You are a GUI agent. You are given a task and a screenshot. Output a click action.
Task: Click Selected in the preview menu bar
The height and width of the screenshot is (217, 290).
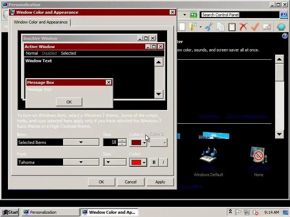(x=69, y=53)
